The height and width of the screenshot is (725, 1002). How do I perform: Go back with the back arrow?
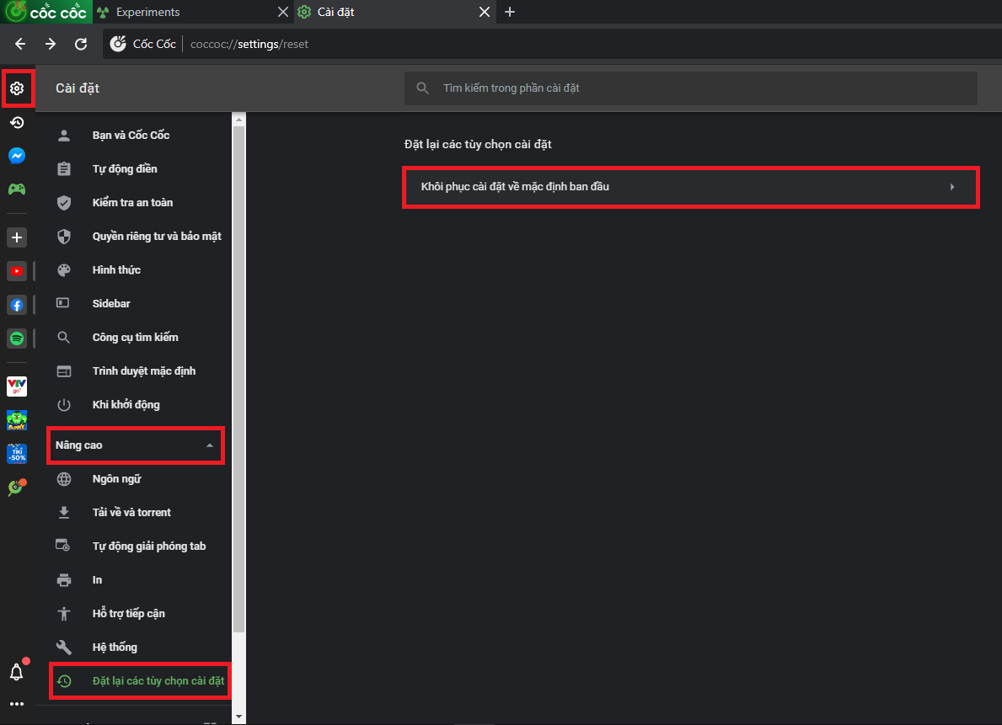point(20,44)
